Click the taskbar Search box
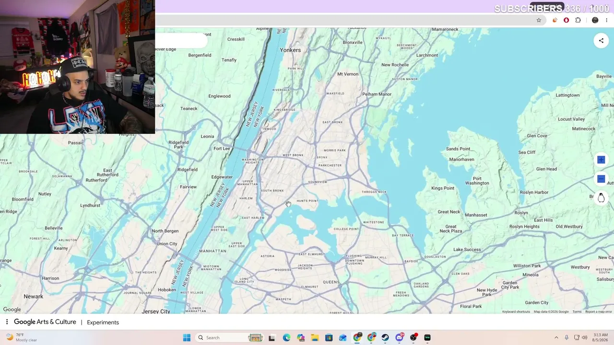 (229, 338)
